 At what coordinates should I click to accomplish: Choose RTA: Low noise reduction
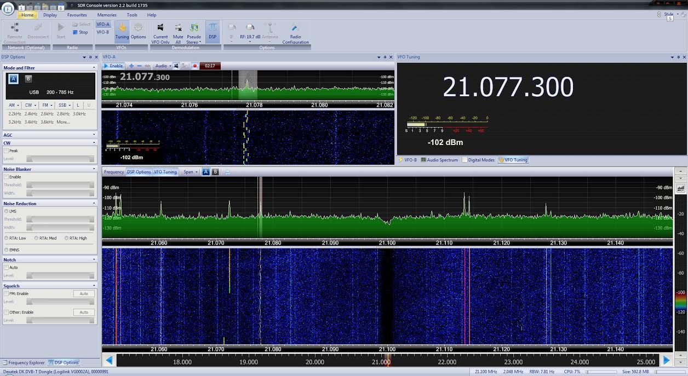(7, 238)
